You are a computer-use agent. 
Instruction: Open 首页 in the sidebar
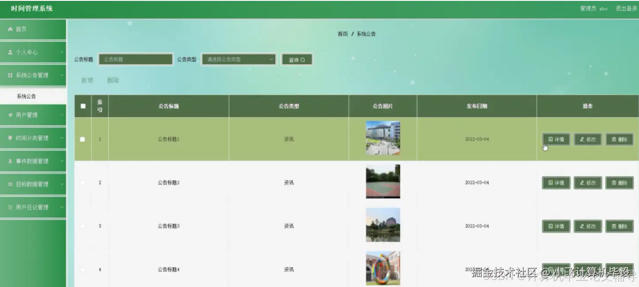(x=33, y=29)
